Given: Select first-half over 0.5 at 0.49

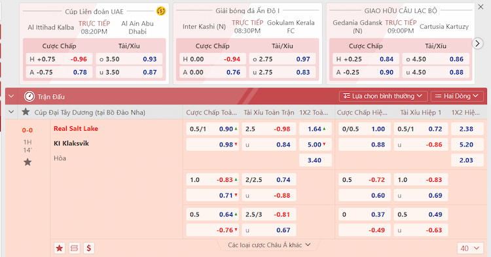Looking at the screenshot, I should tap(421, 214).
